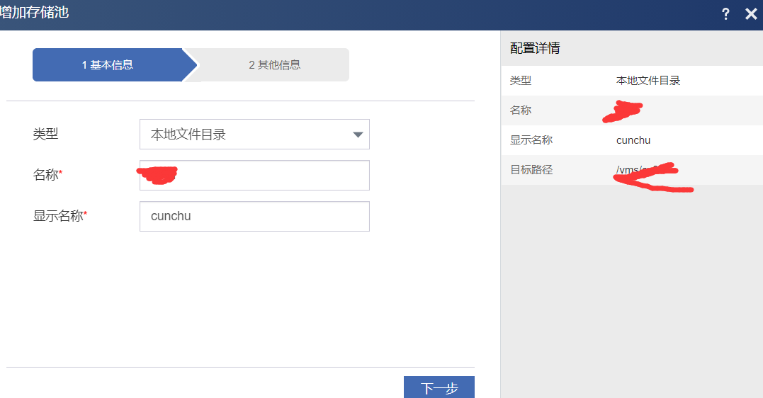Select the 本地文件目录 value in config details

pyautogui.click(x=648, y=81)
